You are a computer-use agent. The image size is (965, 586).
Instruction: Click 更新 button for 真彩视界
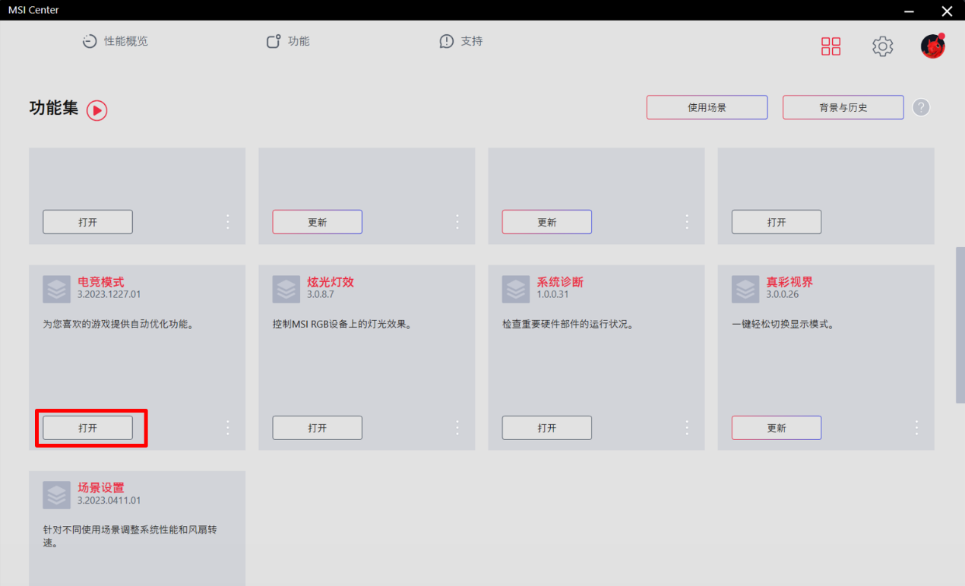(x=776, y=428)
